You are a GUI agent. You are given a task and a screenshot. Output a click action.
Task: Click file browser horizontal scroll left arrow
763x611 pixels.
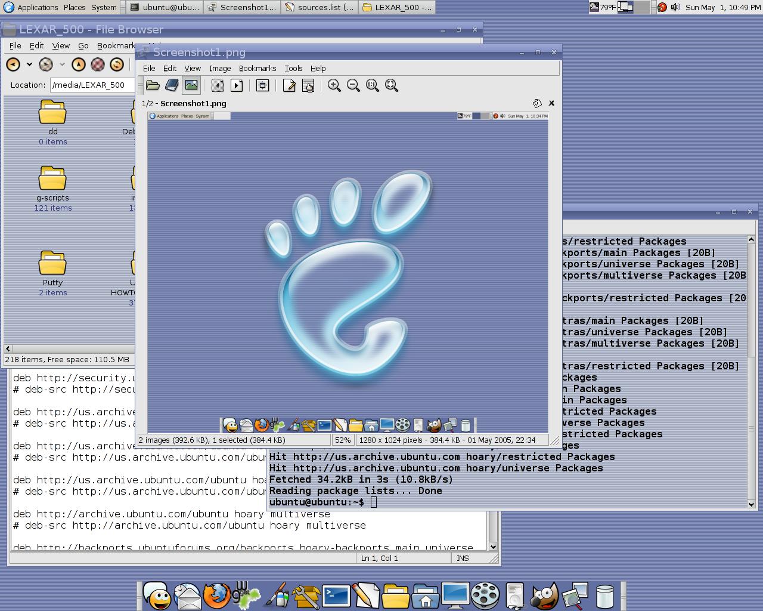pos(8,348)
